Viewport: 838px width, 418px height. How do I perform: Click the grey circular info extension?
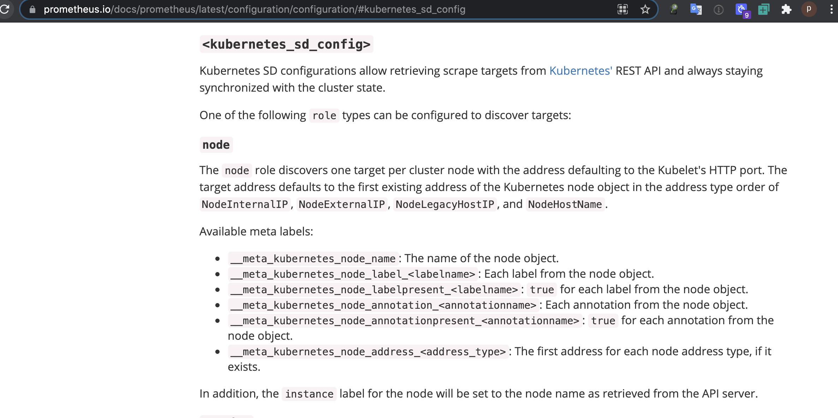click(718, 10)
